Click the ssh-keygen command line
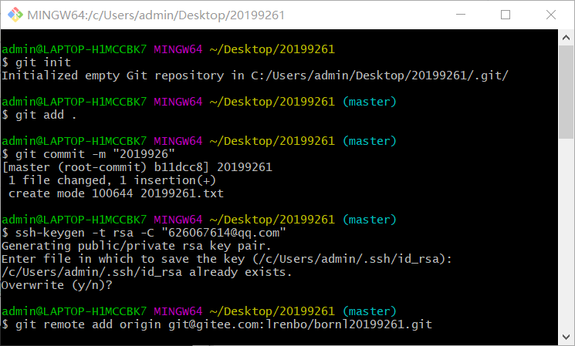 [148, 233]
